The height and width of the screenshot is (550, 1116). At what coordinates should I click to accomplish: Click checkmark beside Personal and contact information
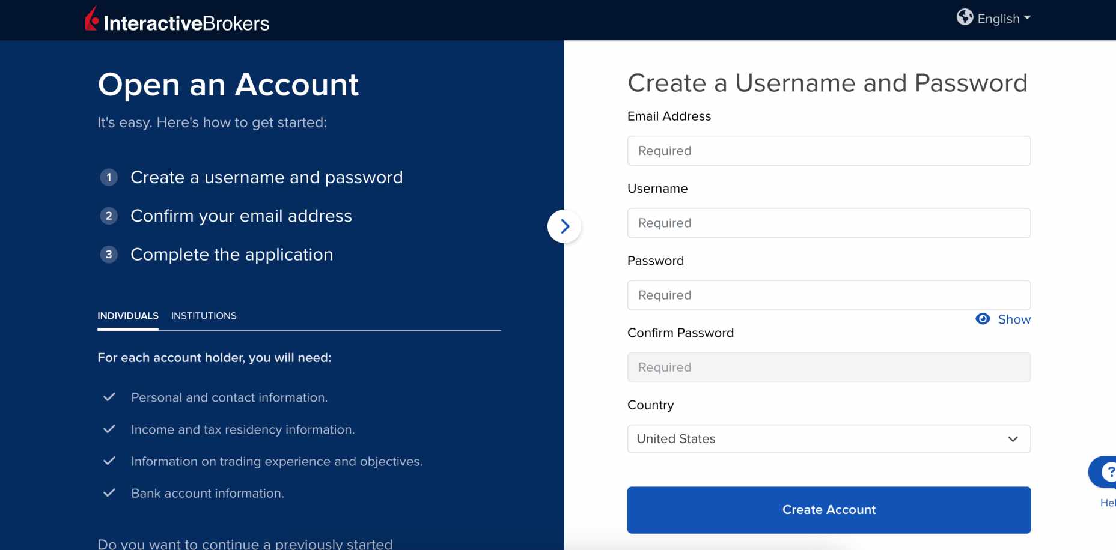tap(109, 397)
